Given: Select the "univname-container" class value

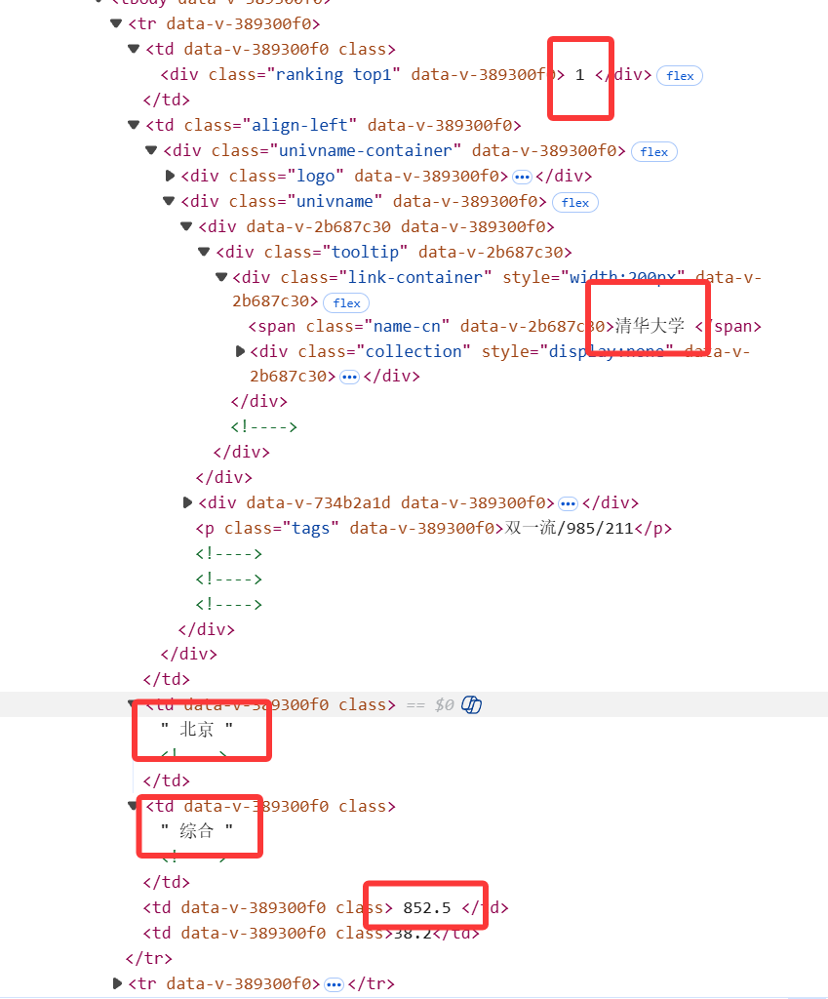Looking at the screenshot, I should click(x=365, y=150).
